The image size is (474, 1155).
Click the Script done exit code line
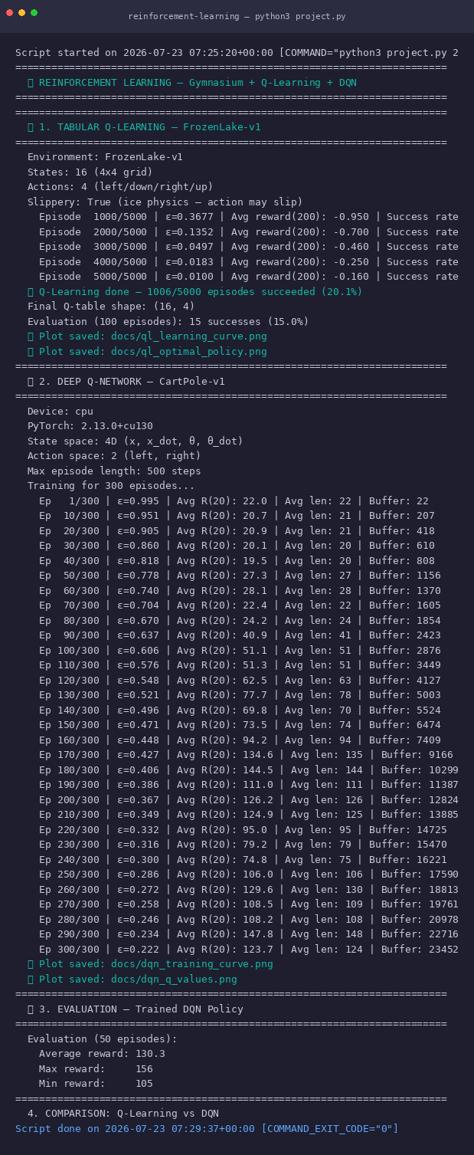[x=207, y=1129]
